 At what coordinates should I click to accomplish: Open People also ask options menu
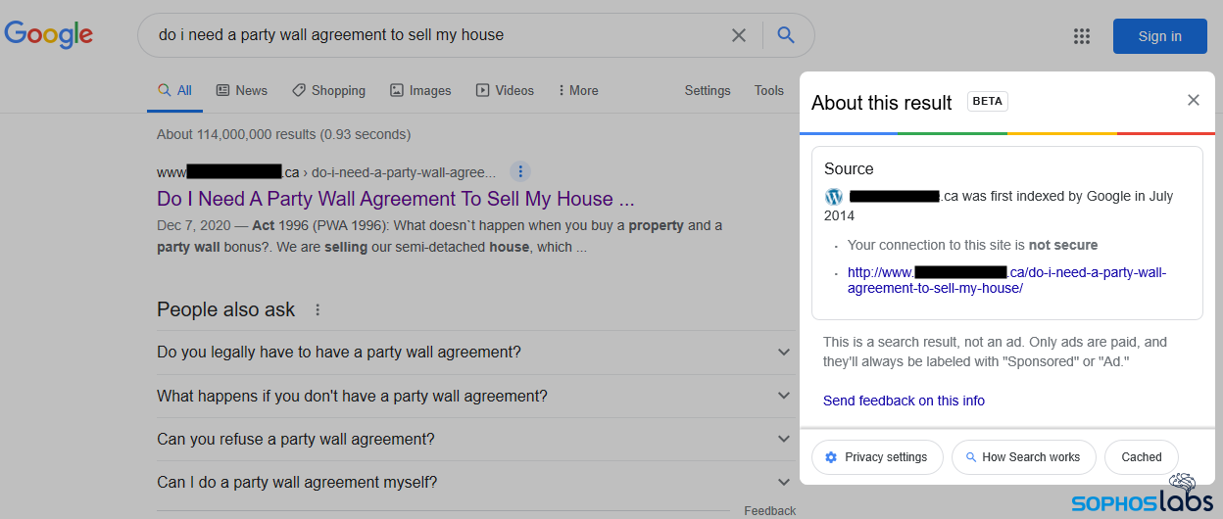pyautogui.click(x=318, y=309)
